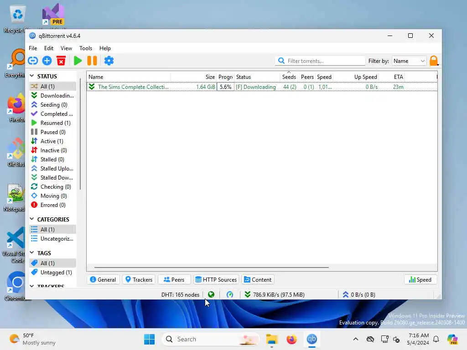The image size is (467, 350).
Task: Open the File menu
Action: pyautogui.click(x=33, y=48)
